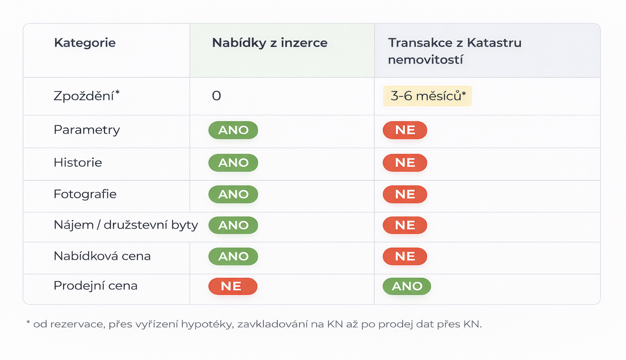The height and width of the screenshot is (360, 626).
Task: Click the red NE badge in Fotografie row
Action: (405, 194)
